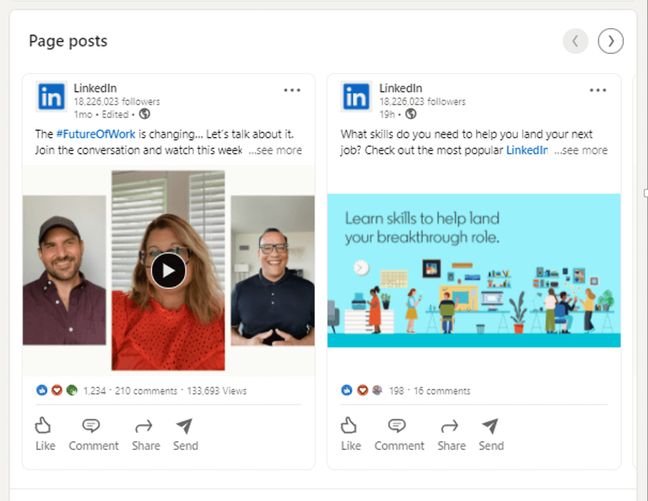Image resolution: width=648 pixels, height=501 pixels.
Task: Click LinkedIn logo on the first post
Action: [51, 97]
